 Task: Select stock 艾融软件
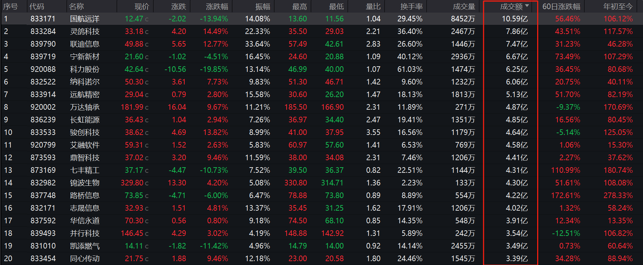pos(85,145)
